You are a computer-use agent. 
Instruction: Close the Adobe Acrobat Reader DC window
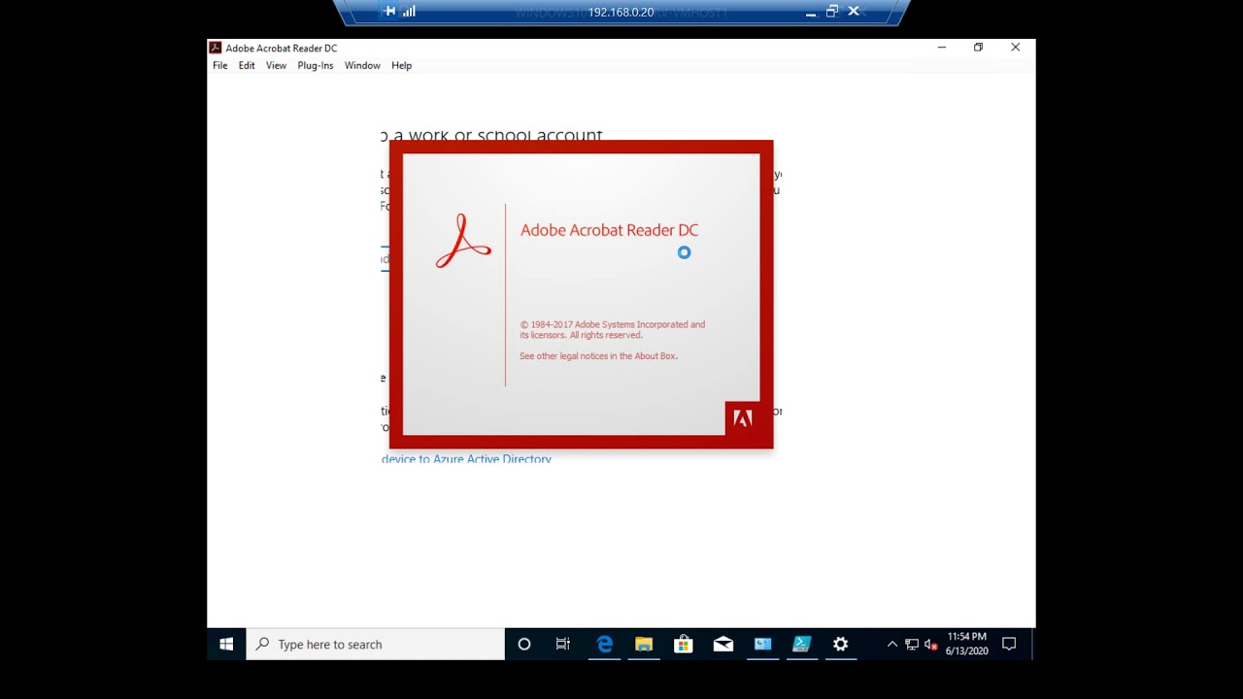1015,48
